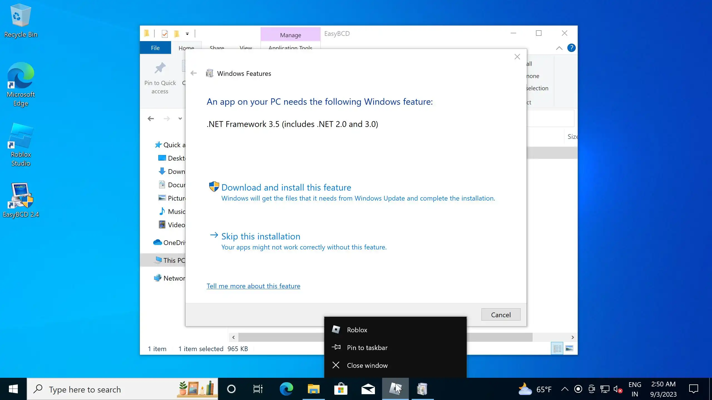Viewport: 712px width, 400px height.
Task: Click the back arrow in Windows Features dialog
Action: (x=194, y=73)
